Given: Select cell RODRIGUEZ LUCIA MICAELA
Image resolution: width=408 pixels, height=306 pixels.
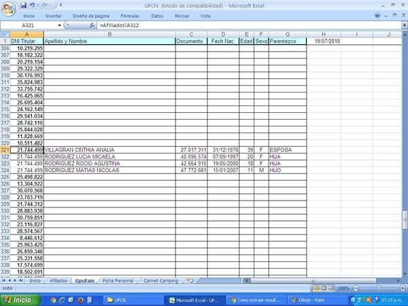Looking at the screenshot, I should tap(109, 156).
